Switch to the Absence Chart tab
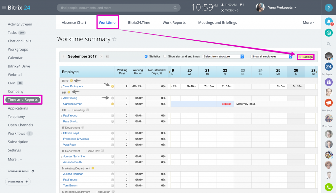 [x=74, y=23]
